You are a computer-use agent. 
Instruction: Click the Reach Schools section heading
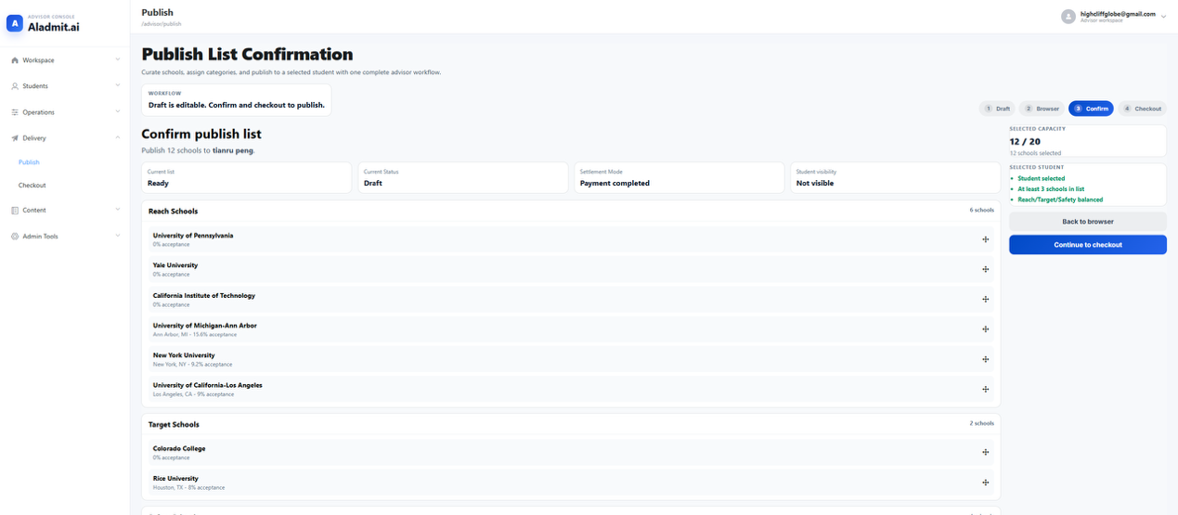(x=174, y=212)
